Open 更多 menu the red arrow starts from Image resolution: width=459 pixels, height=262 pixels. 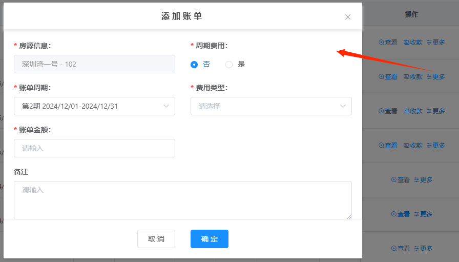pos(436,77)
